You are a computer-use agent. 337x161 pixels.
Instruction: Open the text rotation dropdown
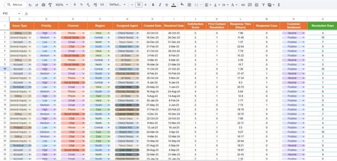[x=234, y=5]
